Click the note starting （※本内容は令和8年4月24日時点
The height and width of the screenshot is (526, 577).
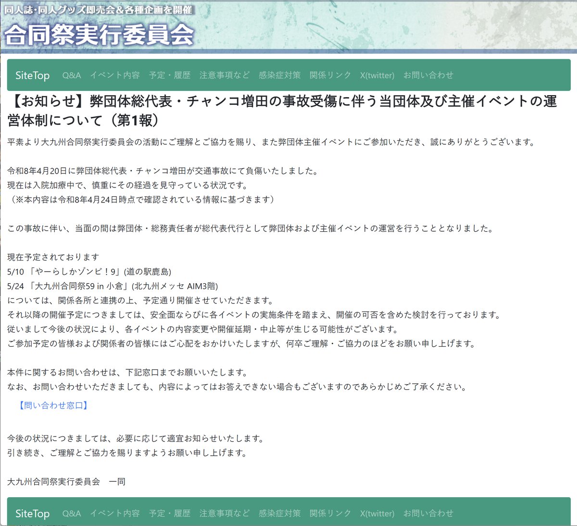point(142,200)
